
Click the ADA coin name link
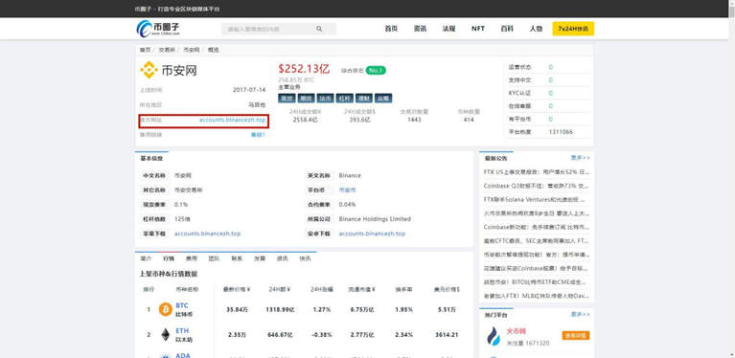pyautogui.click(x=183, y=356)
